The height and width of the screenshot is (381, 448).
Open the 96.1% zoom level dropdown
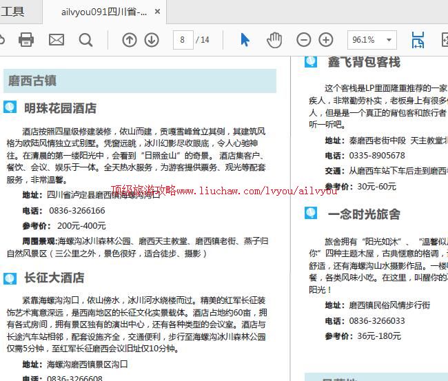click(x=371, y=40)
